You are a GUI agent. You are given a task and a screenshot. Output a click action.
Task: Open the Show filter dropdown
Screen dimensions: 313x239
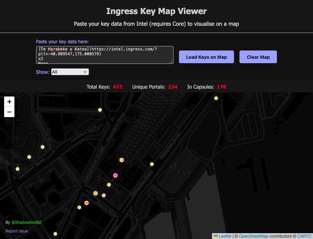point(70,72)
